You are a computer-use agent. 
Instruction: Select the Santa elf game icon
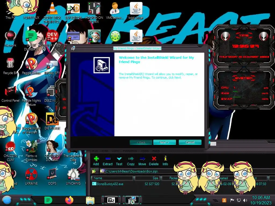[94, 36]
